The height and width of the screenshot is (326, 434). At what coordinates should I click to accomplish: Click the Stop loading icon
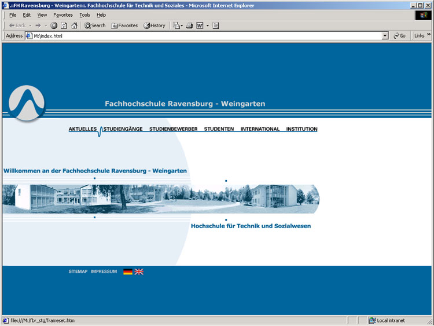coord(54,25)
